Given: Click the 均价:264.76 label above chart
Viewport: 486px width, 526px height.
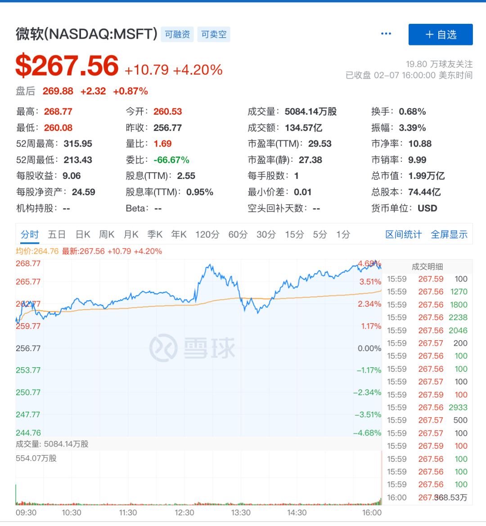Looking at the screenshot, I should point(37,251).
